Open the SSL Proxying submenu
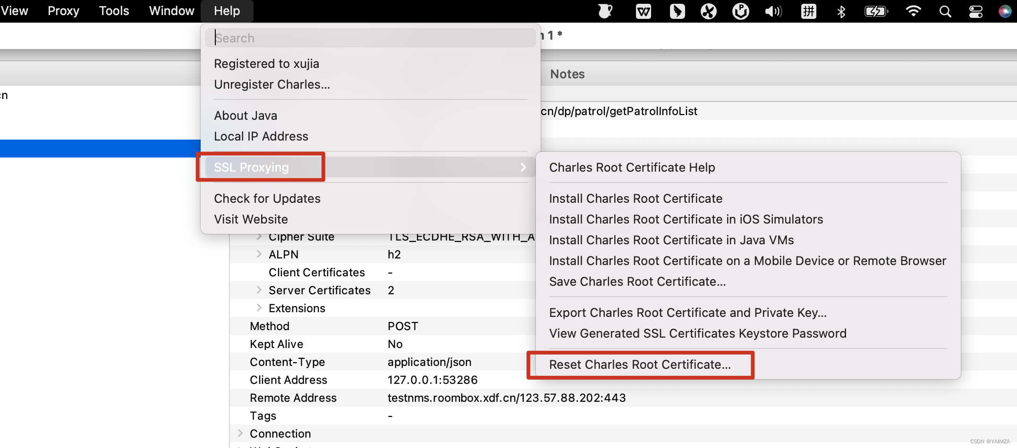 click(370, 167)
